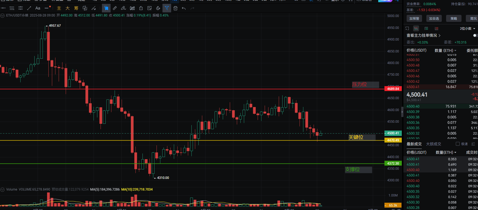This screenshot has width=478, height=210.
Task: Click the magnet snap icon
Action: [x=158, y=8]
